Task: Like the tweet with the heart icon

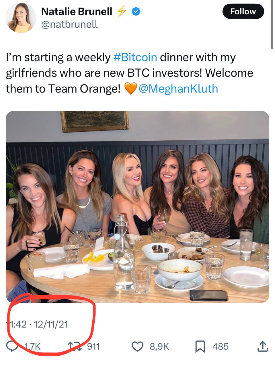Action: [137, 346]
